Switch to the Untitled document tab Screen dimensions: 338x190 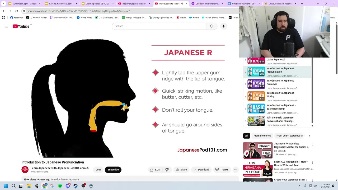point(244,4)
